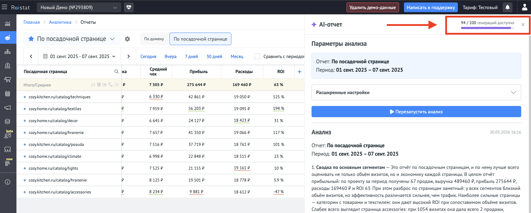Click the Roistat logo
The width and height of the screenshot is (531, 213).
pyautogui.click(x=21, y=7)
